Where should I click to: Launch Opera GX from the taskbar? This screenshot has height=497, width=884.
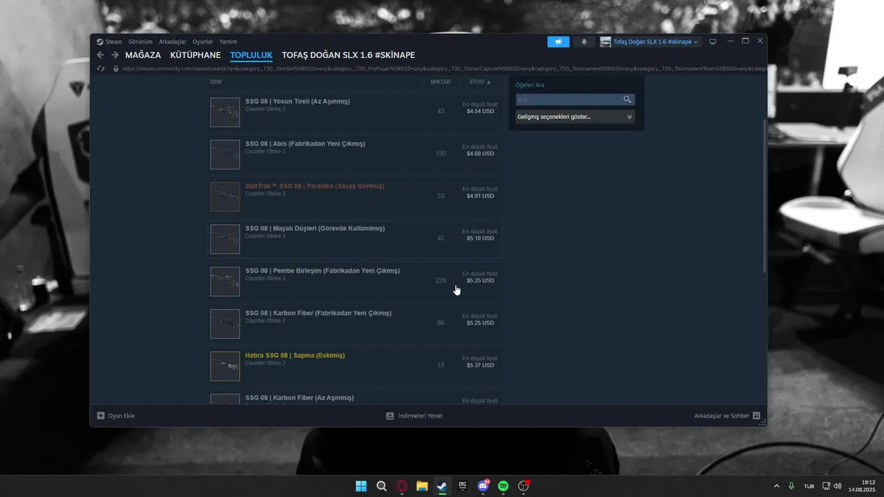coord(402,486)
